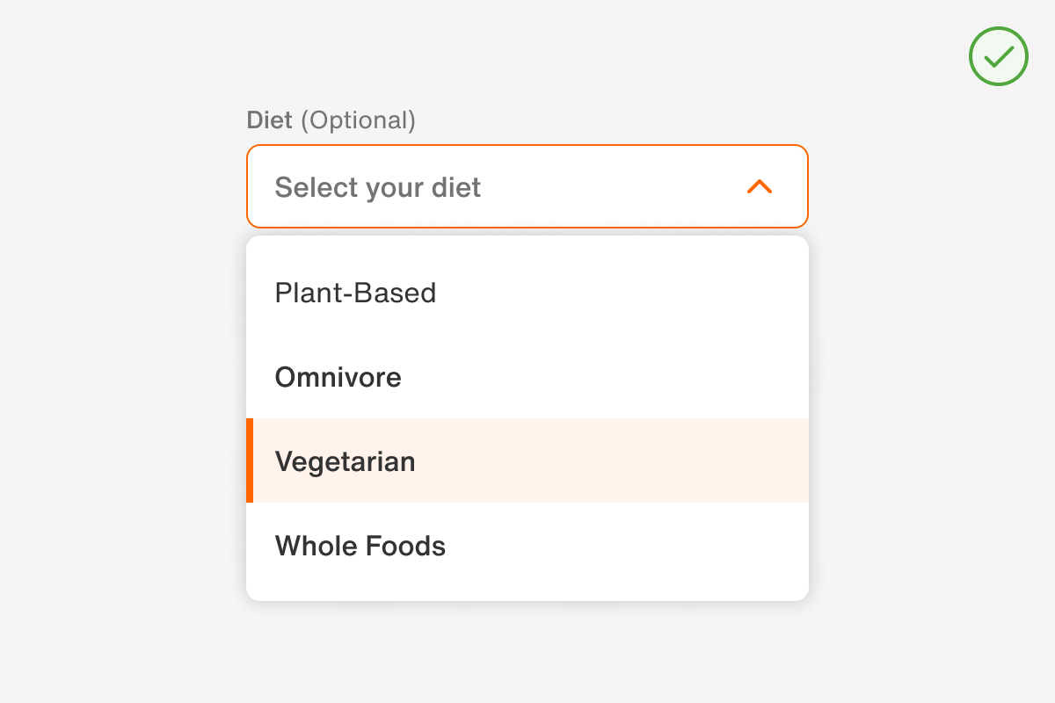Click the orange chevron in the diet field
Screen dimensions: 1055x703
(x=758, y=186)
